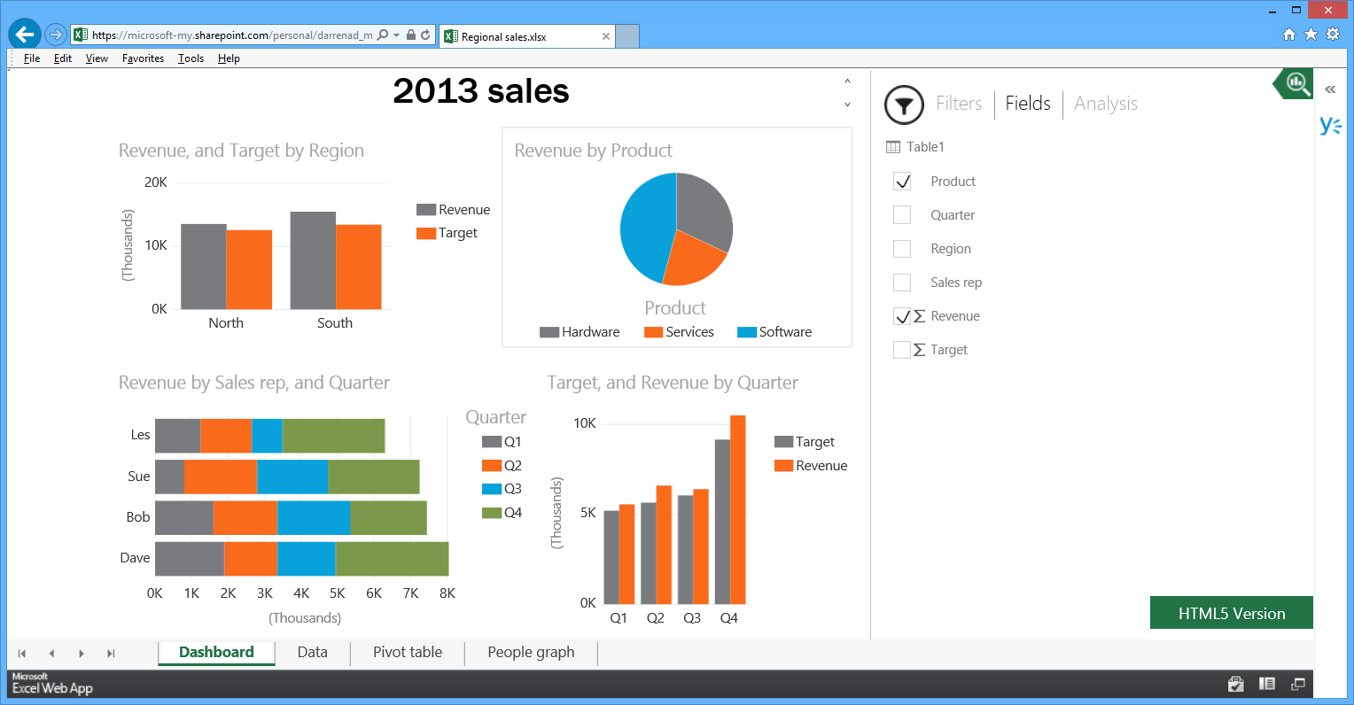Switch to the Filters pane
Viewport: 1354px width, 705px height.
[959, 104]
